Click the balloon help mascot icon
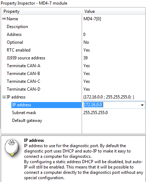Image resolution: width=146 pixels, height=182 pixels. coord(12,148)
